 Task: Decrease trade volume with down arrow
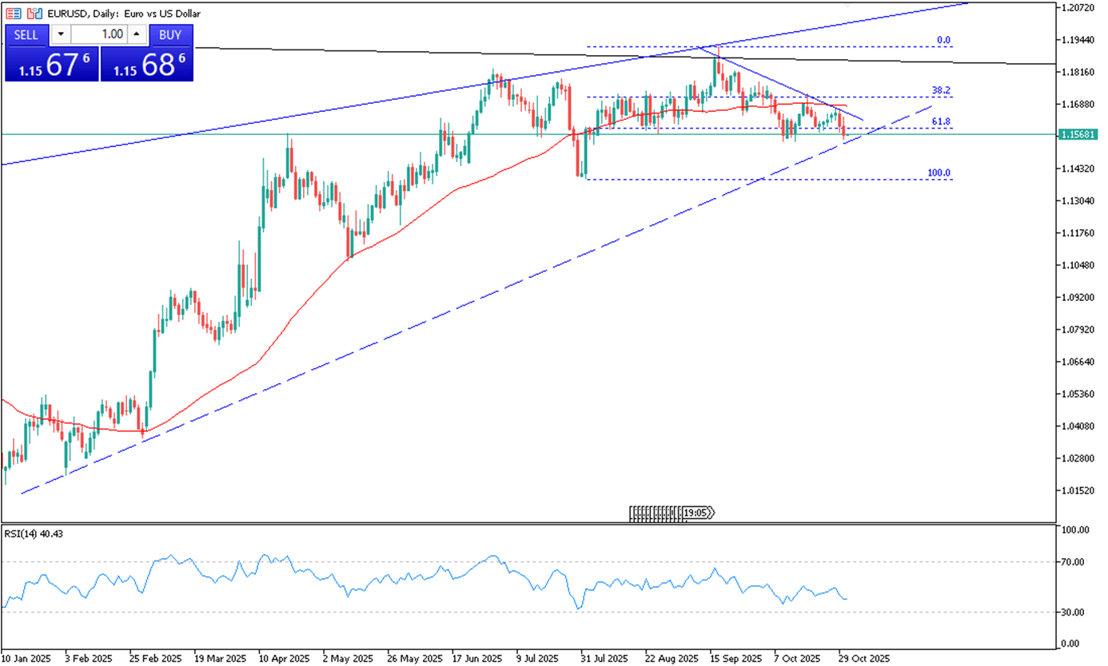click(x=61, y=34)
